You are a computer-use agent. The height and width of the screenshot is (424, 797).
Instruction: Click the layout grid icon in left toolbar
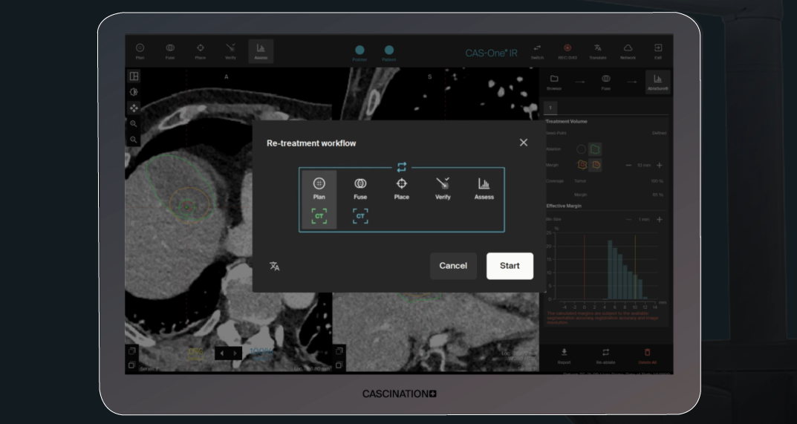[134, 76]
